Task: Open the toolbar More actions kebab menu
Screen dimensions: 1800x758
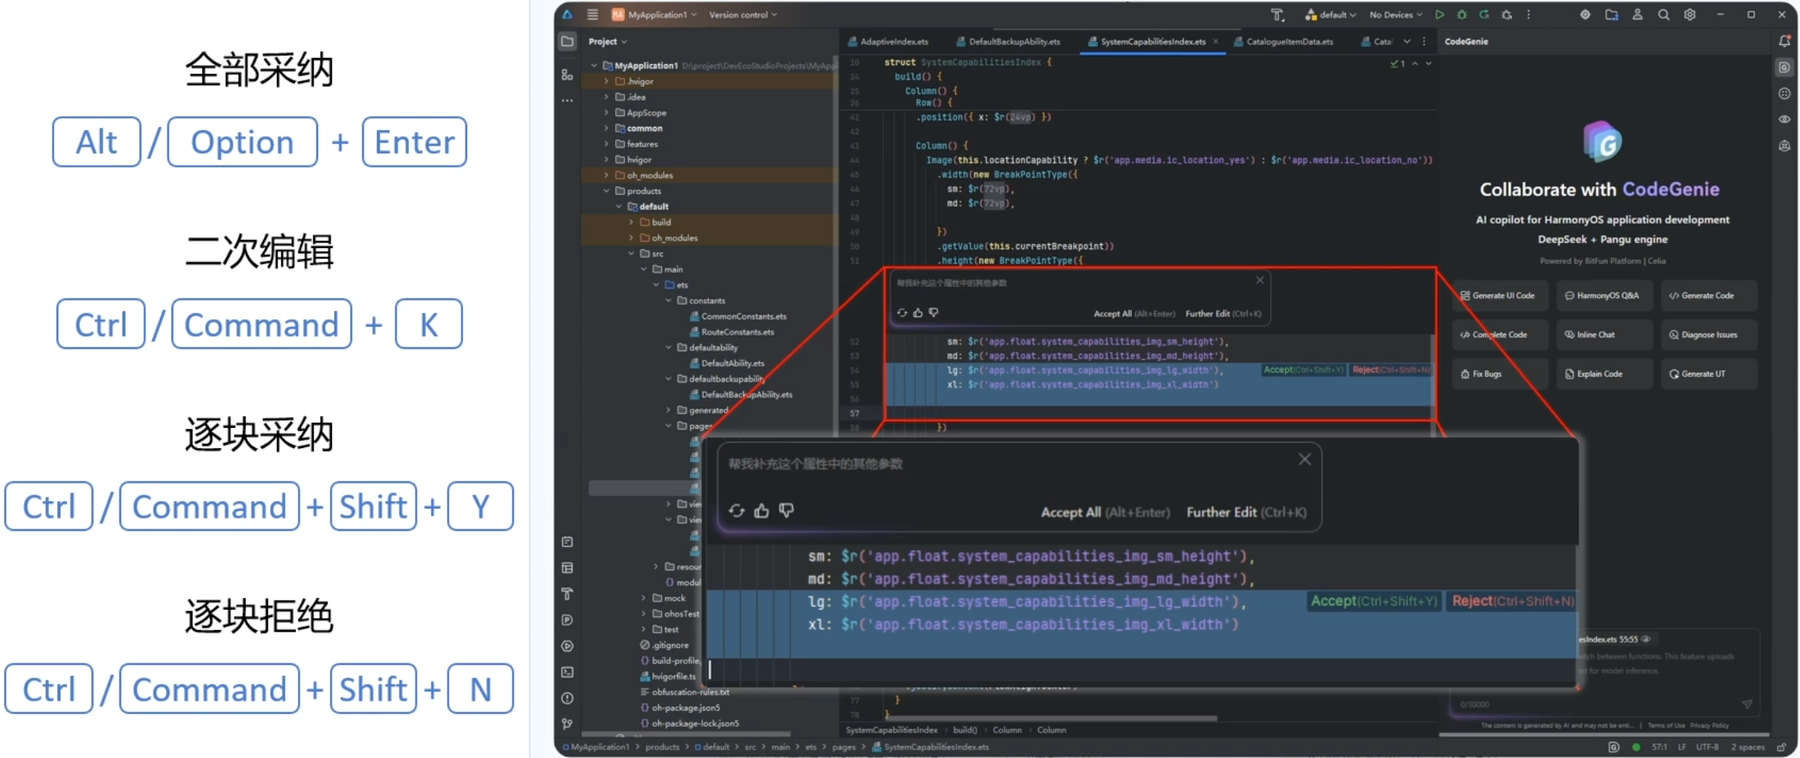Action: click(x=1528, y=14)
